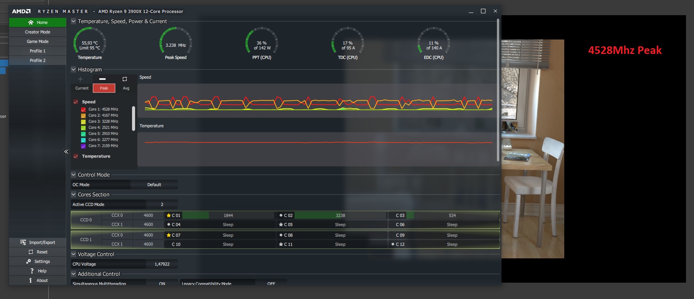Viewport: 694px width, 299px height.
Task: Click the Active CCD Mode value field
Action: [x=162, y=204]
